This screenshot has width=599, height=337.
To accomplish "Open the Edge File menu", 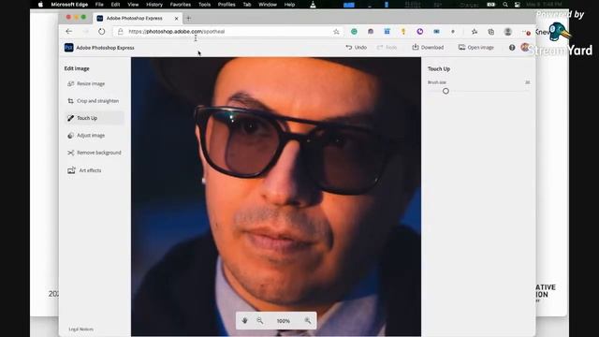I will [99, 5].
